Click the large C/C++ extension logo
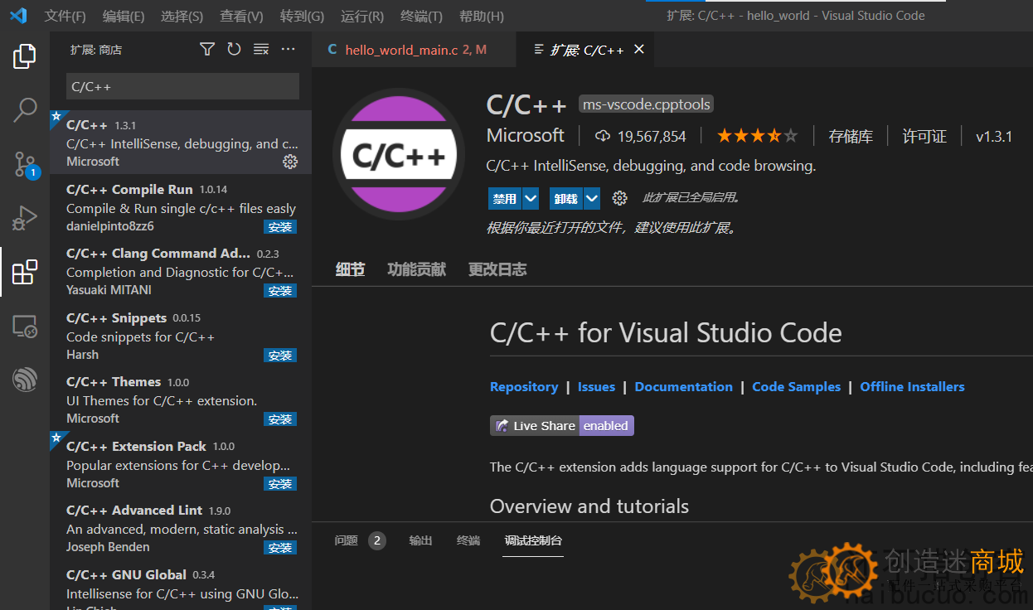 (399, 154)
